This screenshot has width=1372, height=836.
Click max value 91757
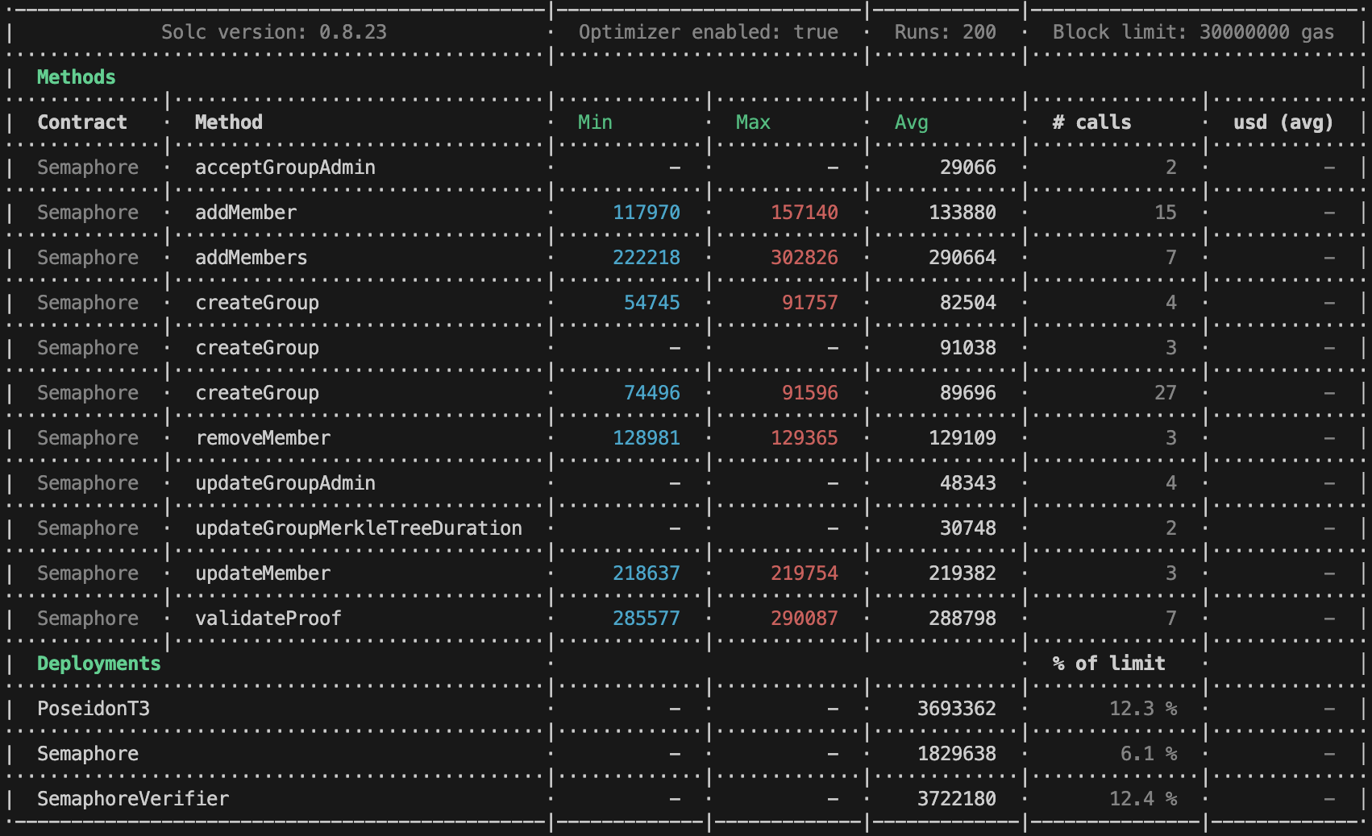pos(810,303)
